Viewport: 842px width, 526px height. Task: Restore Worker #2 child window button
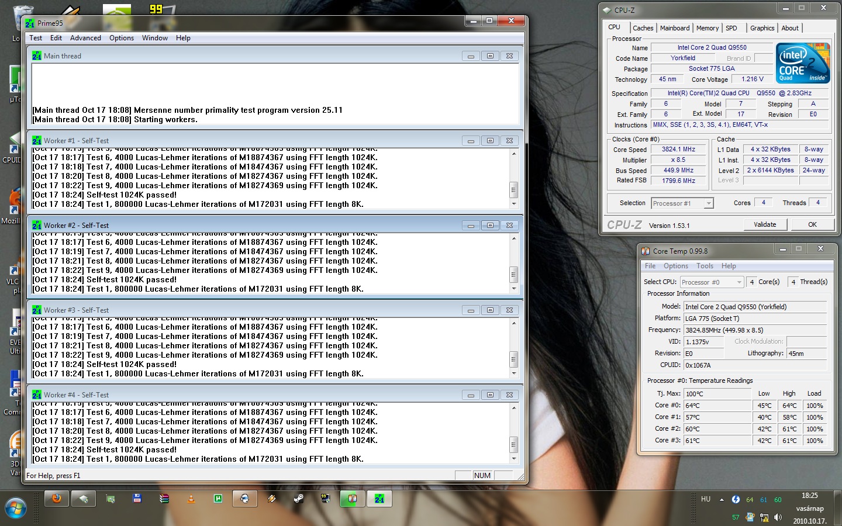click(x=490, y=225)
